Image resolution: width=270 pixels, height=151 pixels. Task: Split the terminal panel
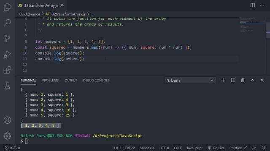(x=233, y=80)
